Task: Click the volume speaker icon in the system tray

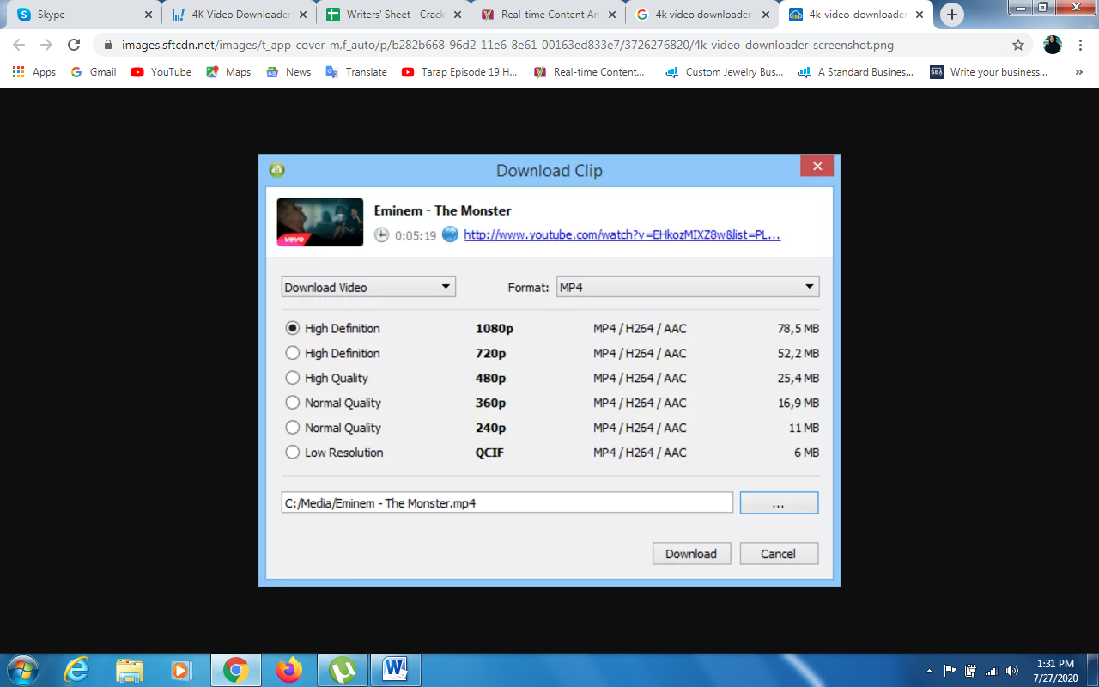Action: (1012, 671)
